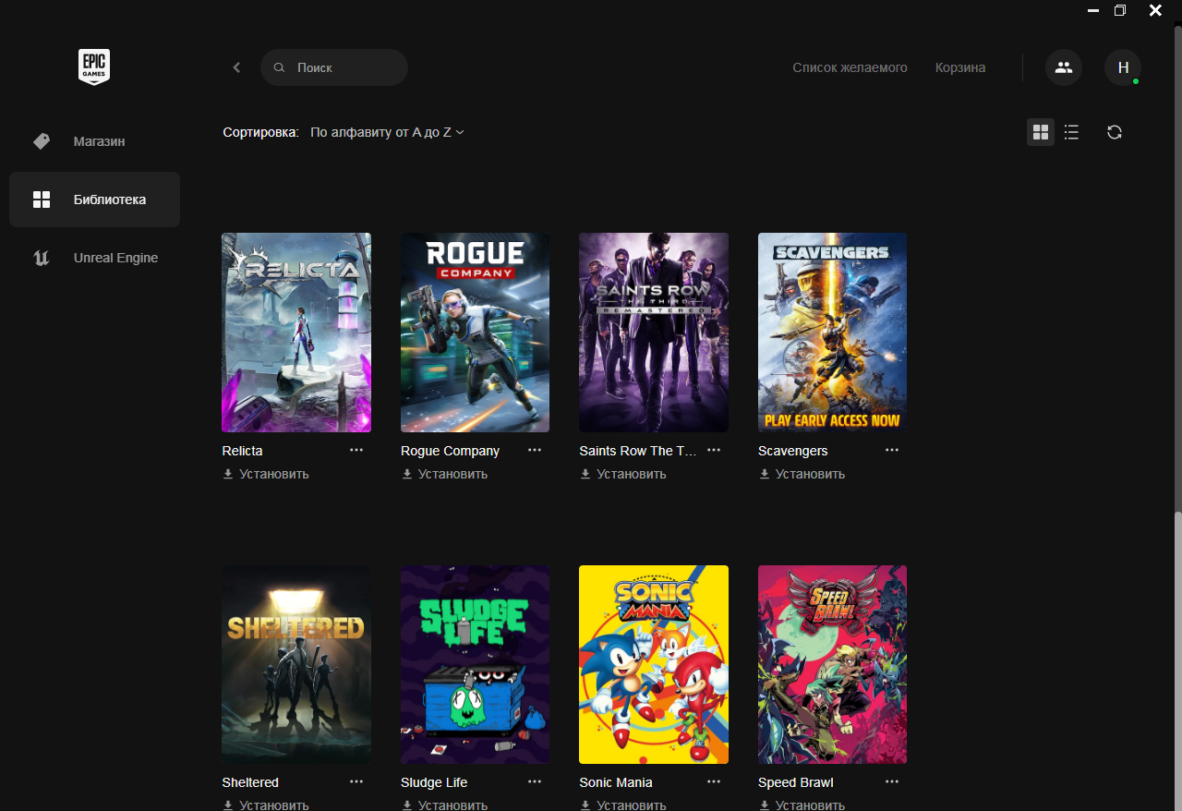The height and width of the screenshot is (811, 1182).
Task: Open the friends list icon
Action: 1064,67
